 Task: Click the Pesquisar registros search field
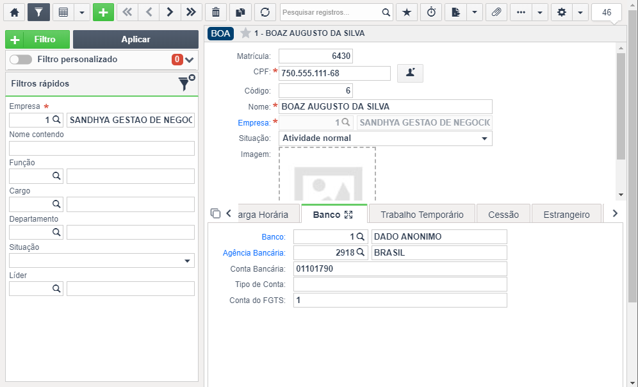[x=331, y=12]
